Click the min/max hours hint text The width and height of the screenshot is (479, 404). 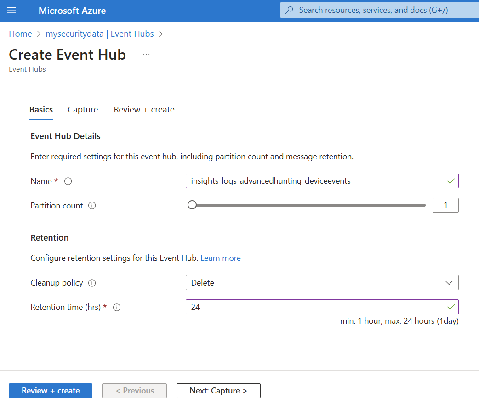pyautogui.click(x=399, y=321)
